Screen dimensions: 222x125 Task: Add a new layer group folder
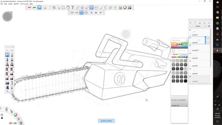195,23
